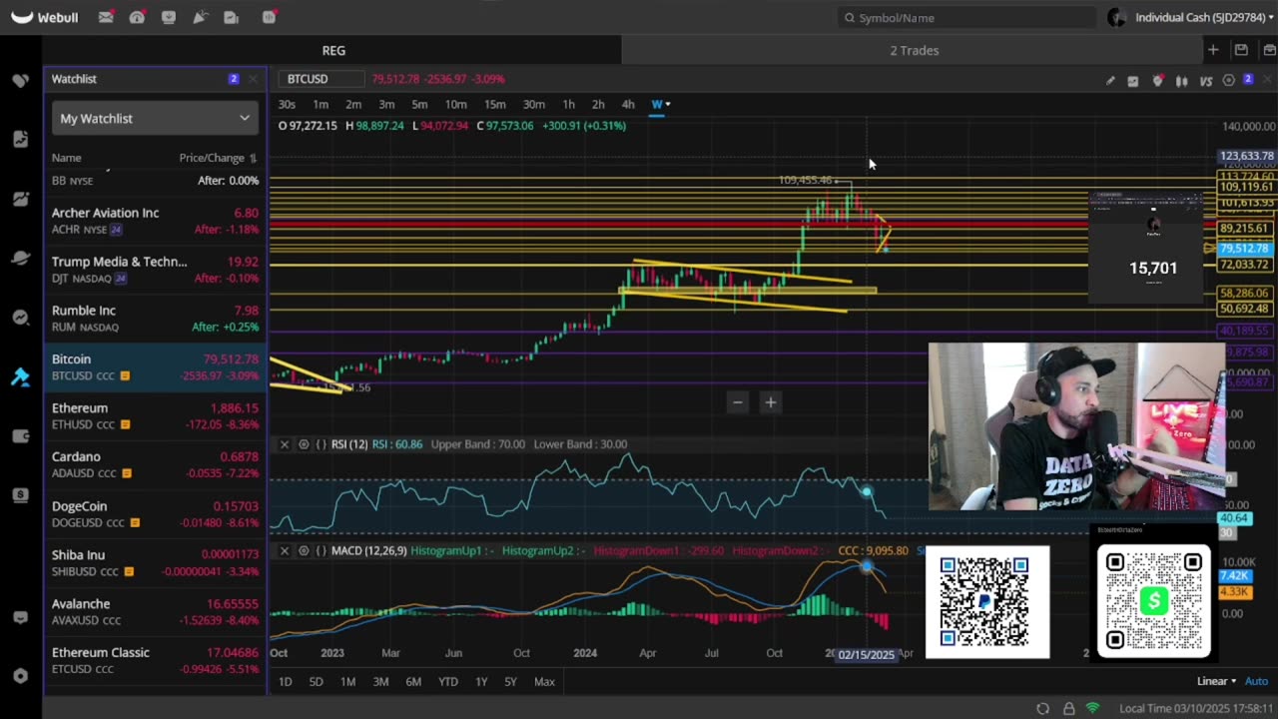Toggle Auto price scale mode
The width and height of the screenshot is (1278, 719).
tap(1256, 681)
